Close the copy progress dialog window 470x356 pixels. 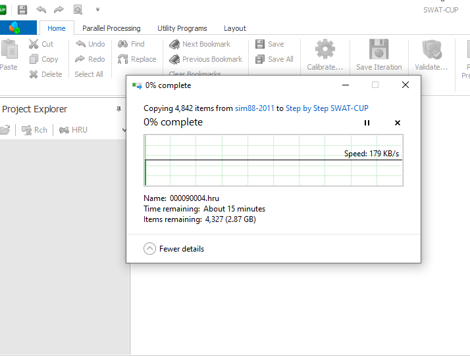405,85
